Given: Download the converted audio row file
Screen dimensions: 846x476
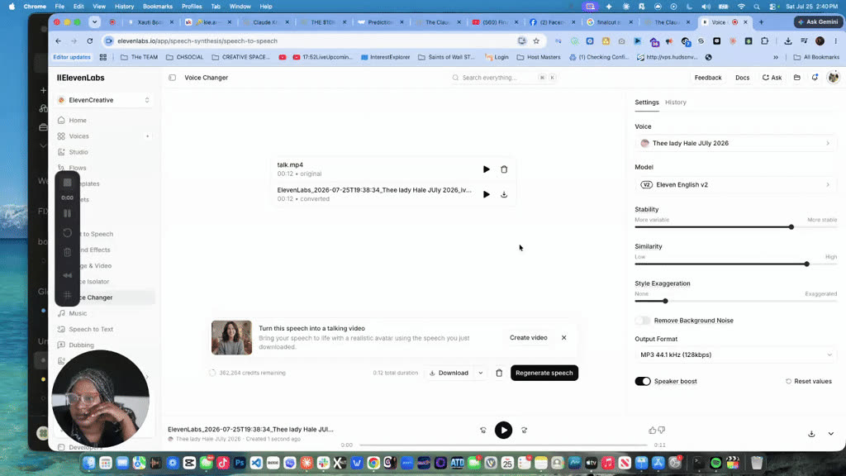Looking at the screenshot, I should pos(504,194).
